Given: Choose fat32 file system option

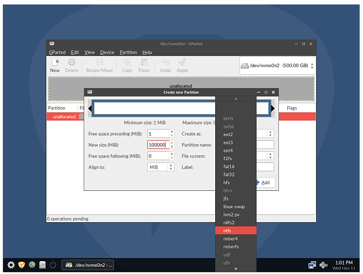Looking at the screenshot, I should click(x=236, y=175).
